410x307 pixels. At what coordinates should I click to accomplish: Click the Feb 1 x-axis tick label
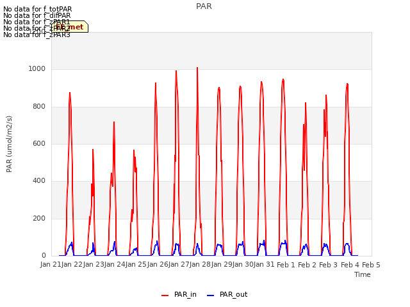(286, 265)
